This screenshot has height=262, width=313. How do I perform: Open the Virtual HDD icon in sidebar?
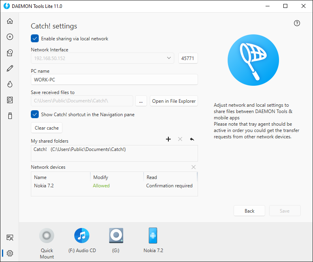point(10,100)
